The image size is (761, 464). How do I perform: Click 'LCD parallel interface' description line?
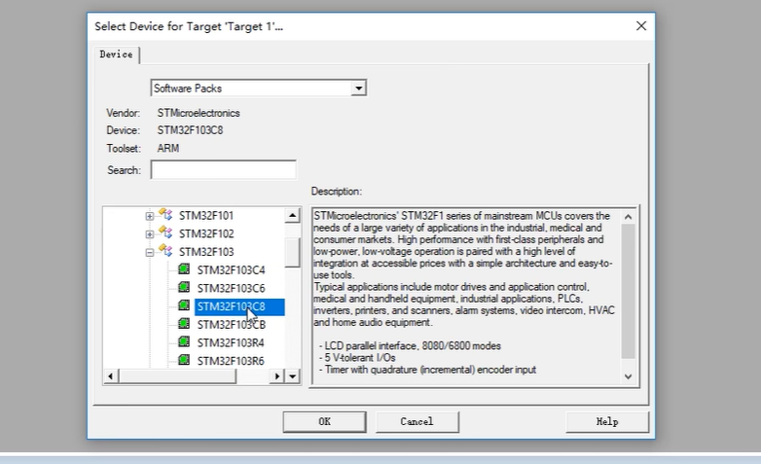410,346
